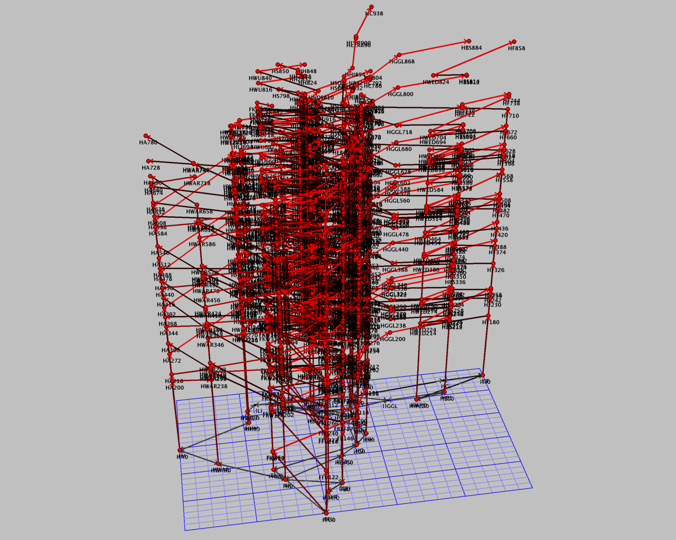Click the HH848 node
The image size is (676, 540).
(x=304, y=65)
